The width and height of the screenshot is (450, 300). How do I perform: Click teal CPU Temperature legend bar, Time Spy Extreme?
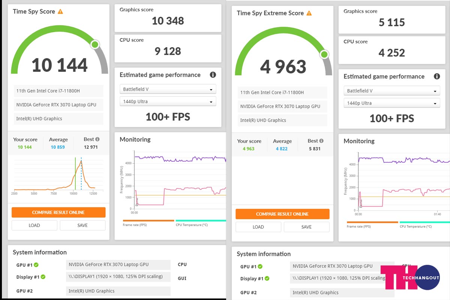coord(424,222)
